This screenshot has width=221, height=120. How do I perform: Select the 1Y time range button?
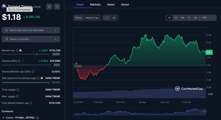189,18
